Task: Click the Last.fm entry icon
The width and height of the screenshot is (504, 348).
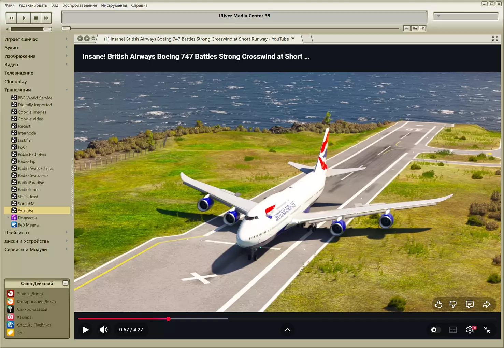Action: (x=14, y=140)
